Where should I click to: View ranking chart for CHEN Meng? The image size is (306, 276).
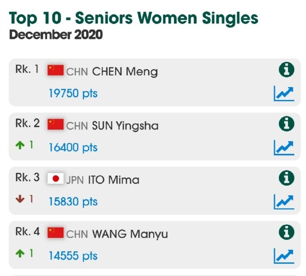click(x=284, y=93)
